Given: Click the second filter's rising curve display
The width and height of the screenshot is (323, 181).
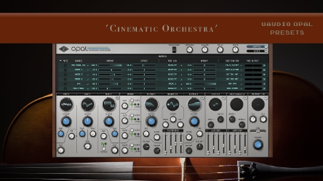Looking at the screenshot, I should tap(194, 104).
